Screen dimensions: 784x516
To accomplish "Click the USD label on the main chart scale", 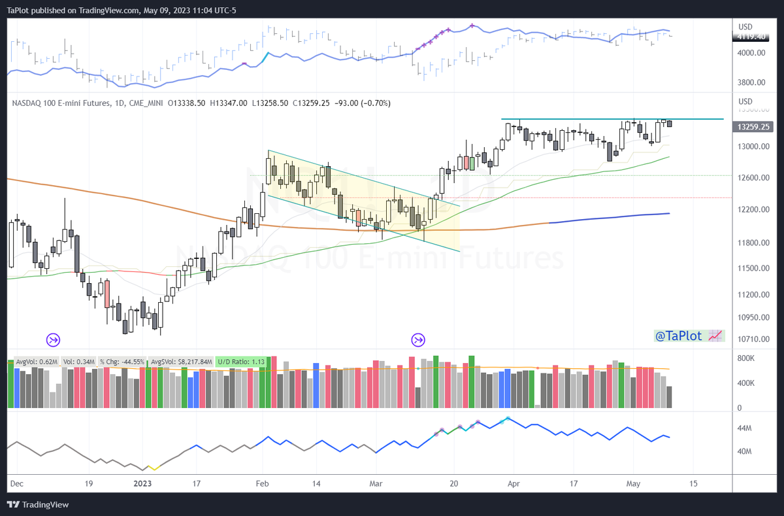I will coord(746,103).
